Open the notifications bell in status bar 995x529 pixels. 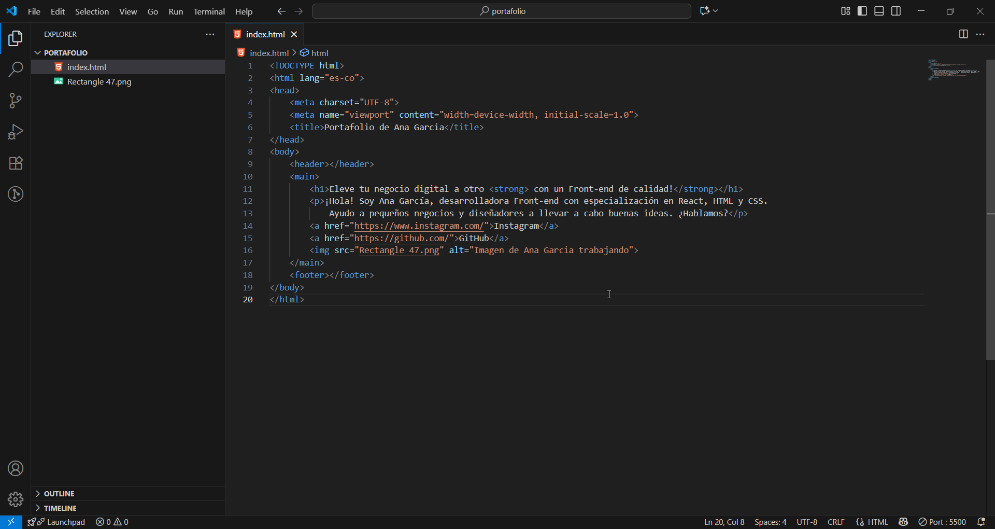tap(981, 522)
